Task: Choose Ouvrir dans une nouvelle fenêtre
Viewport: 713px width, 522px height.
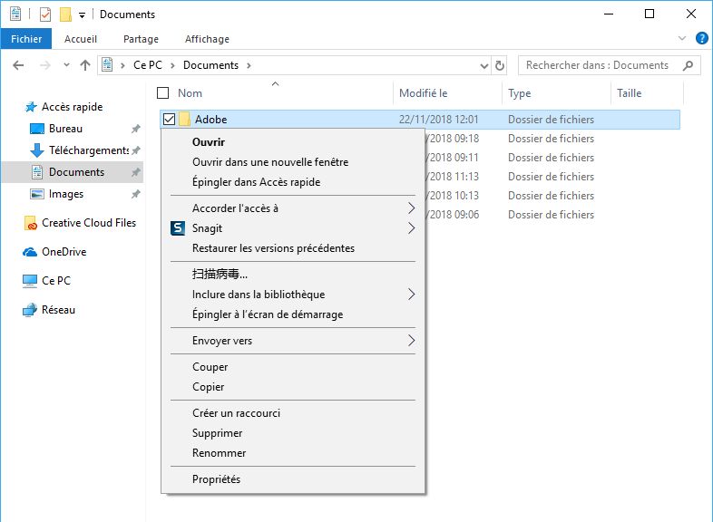Action: [x=293, y=162]
